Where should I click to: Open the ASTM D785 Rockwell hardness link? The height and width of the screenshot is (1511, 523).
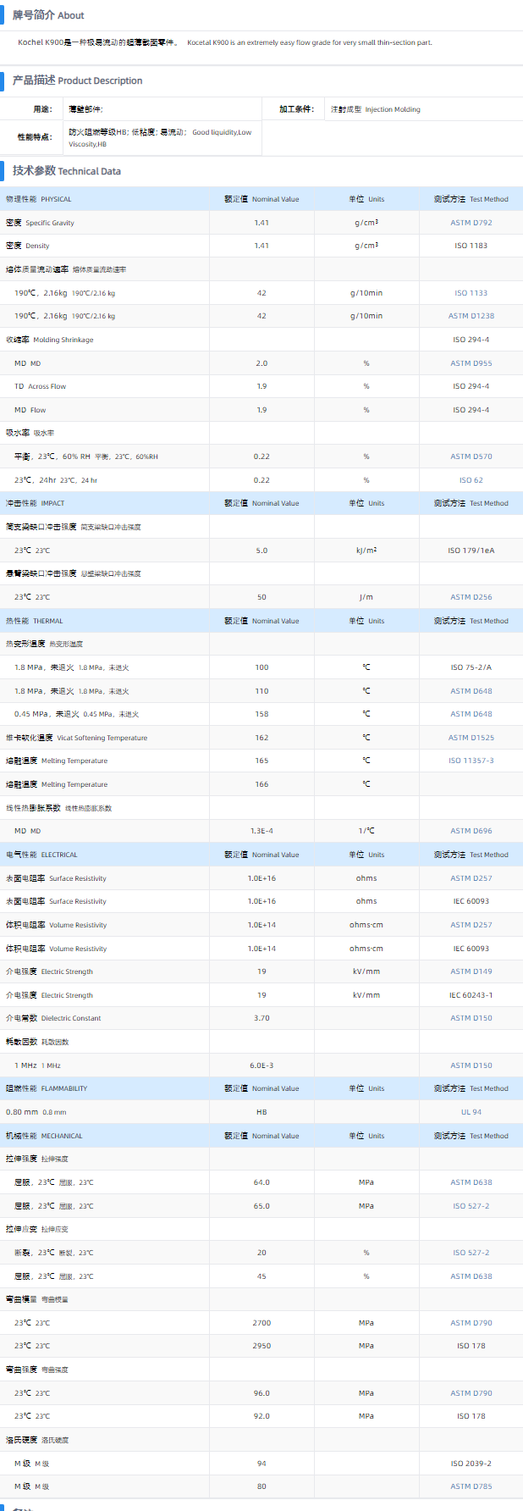(x=471, y=1486)
